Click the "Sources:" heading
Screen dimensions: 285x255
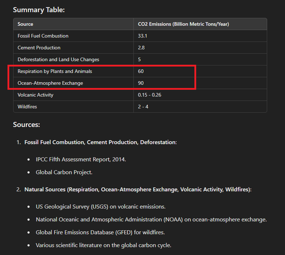tap(26, 124)
